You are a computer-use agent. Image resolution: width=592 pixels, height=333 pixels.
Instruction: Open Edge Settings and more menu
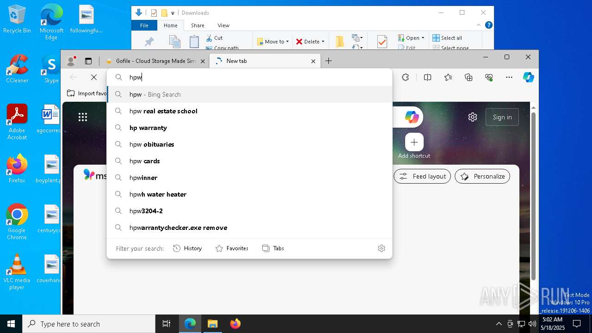509,77
